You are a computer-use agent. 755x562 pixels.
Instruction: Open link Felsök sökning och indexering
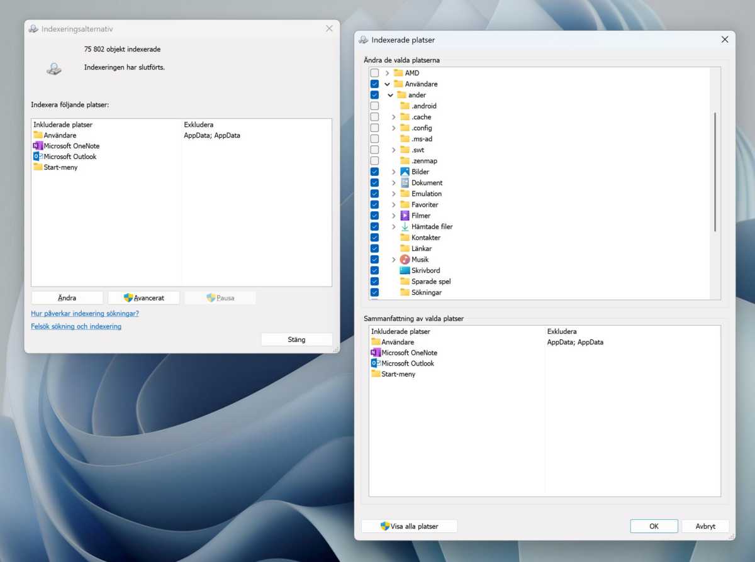[x=76, y=326]
